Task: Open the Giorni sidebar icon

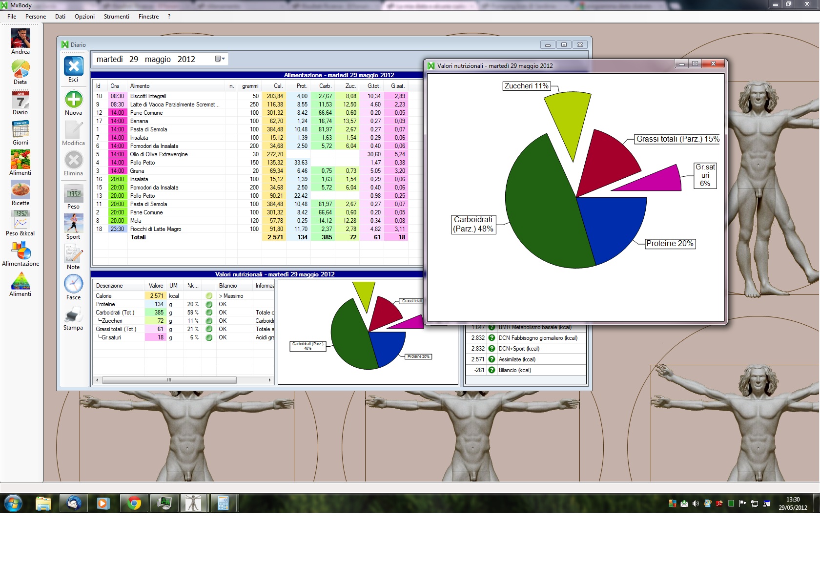Action: pos(20,129)
